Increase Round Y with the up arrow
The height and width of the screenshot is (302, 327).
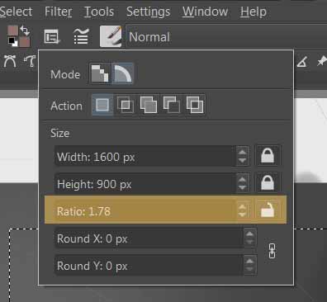point(249,261)
